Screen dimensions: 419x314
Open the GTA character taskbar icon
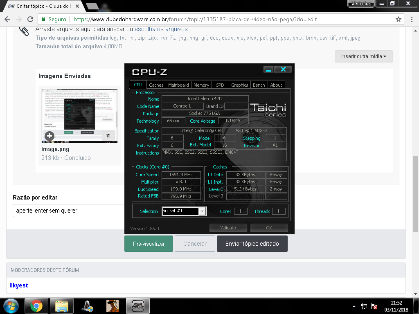(113, 306)
